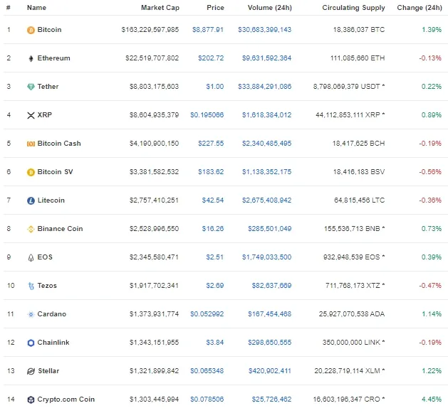Sort by the Market Cap column header

160,8
